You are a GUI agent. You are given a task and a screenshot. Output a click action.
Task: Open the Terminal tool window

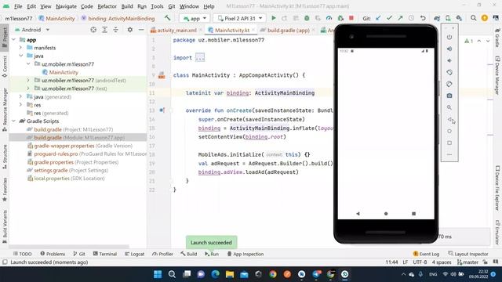[x=105, y=254]
